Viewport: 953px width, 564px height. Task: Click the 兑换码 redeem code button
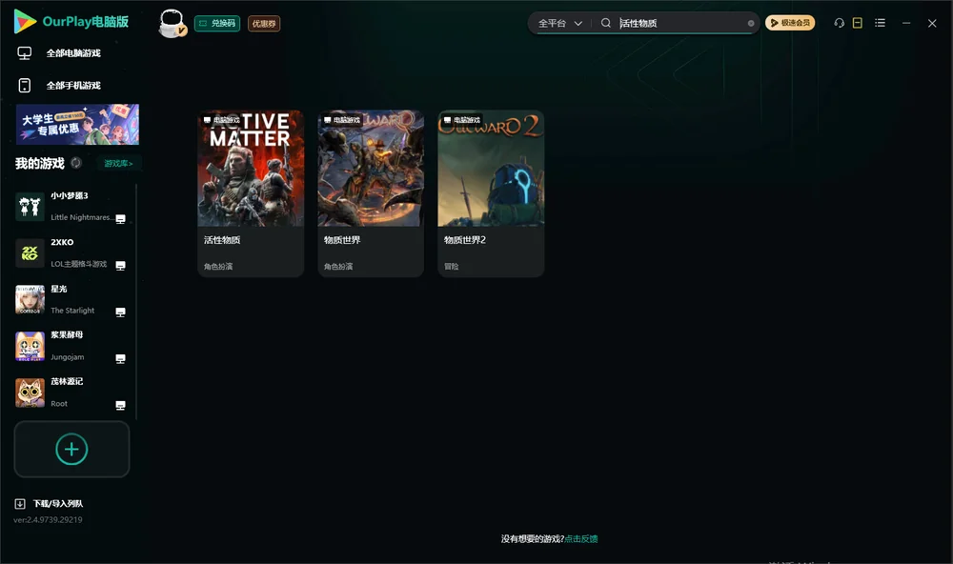point(217,23)
